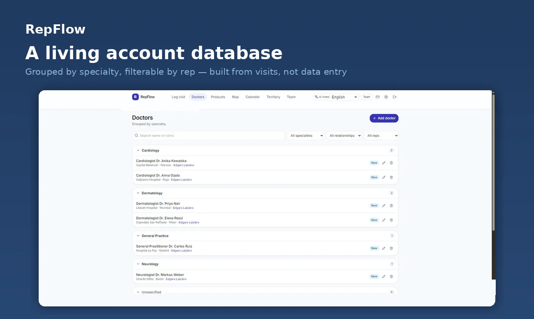Select the Doctors tab
Viewport: 534px width, 319px height.
pos(198,97)
